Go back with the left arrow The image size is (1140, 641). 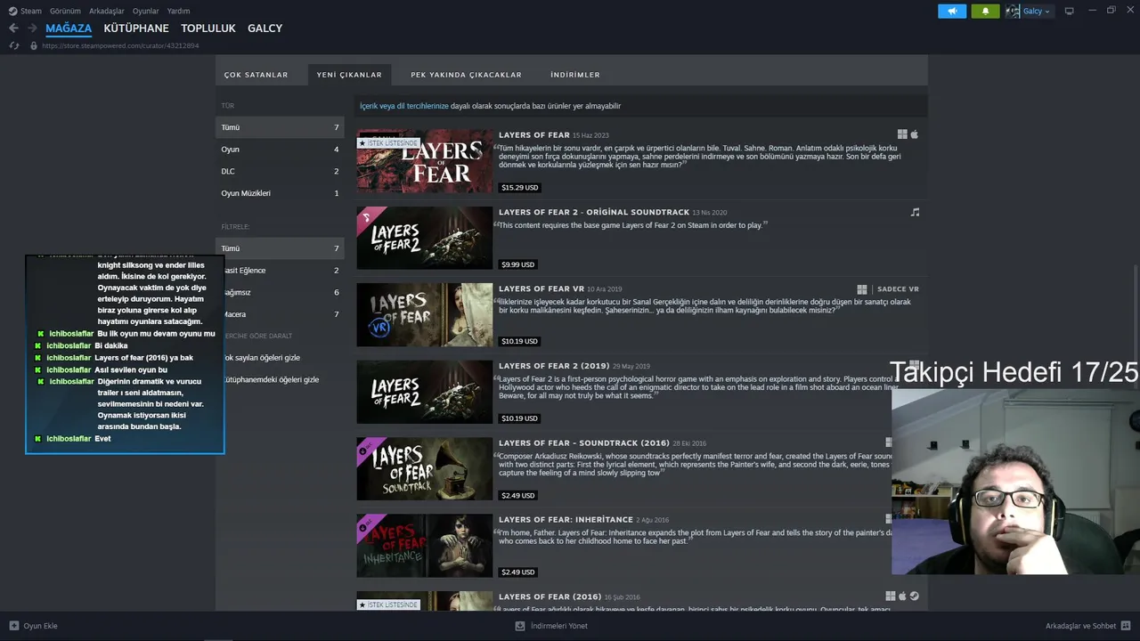pyautogui.click(x=13, y=28)
